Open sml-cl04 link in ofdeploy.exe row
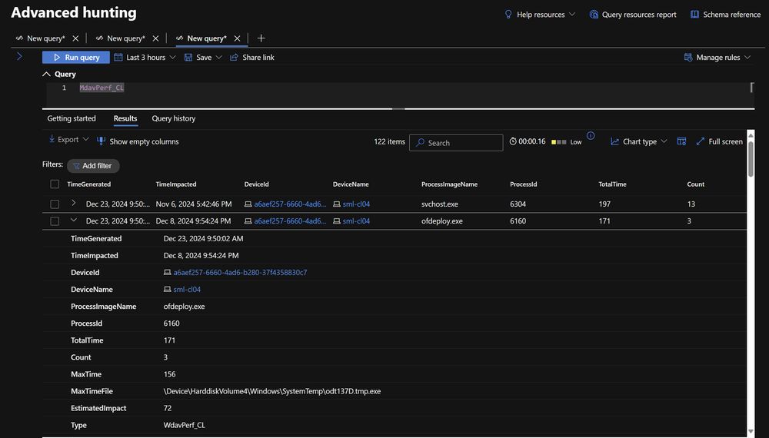769x438 pixels. coord(356,221)
